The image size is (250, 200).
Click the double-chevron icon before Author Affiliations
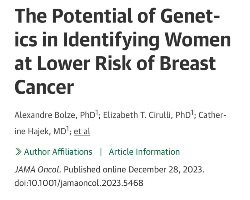point(18,152)
